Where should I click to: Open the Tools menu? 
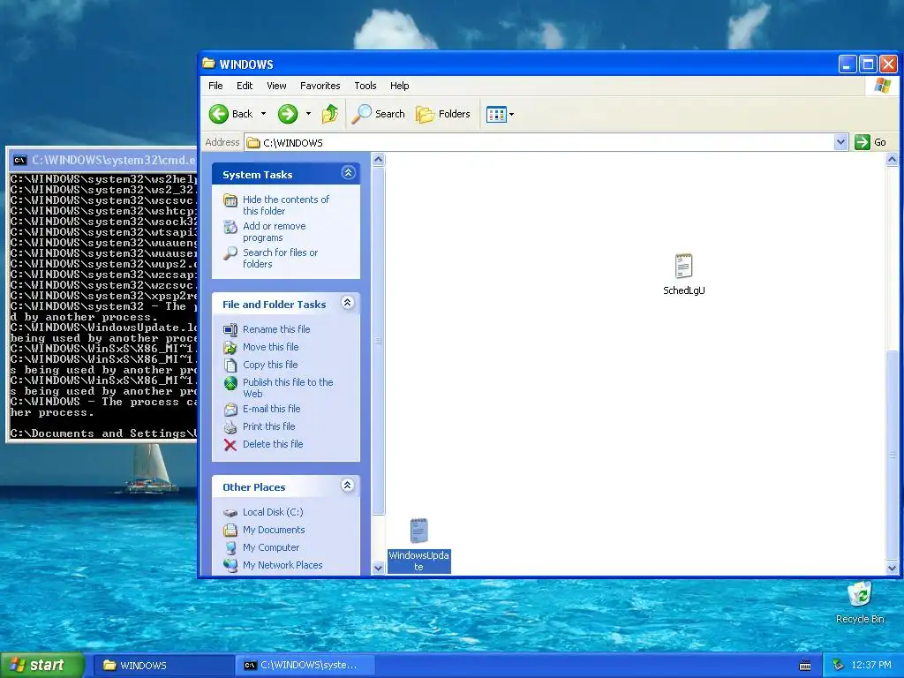coord(365,86)
